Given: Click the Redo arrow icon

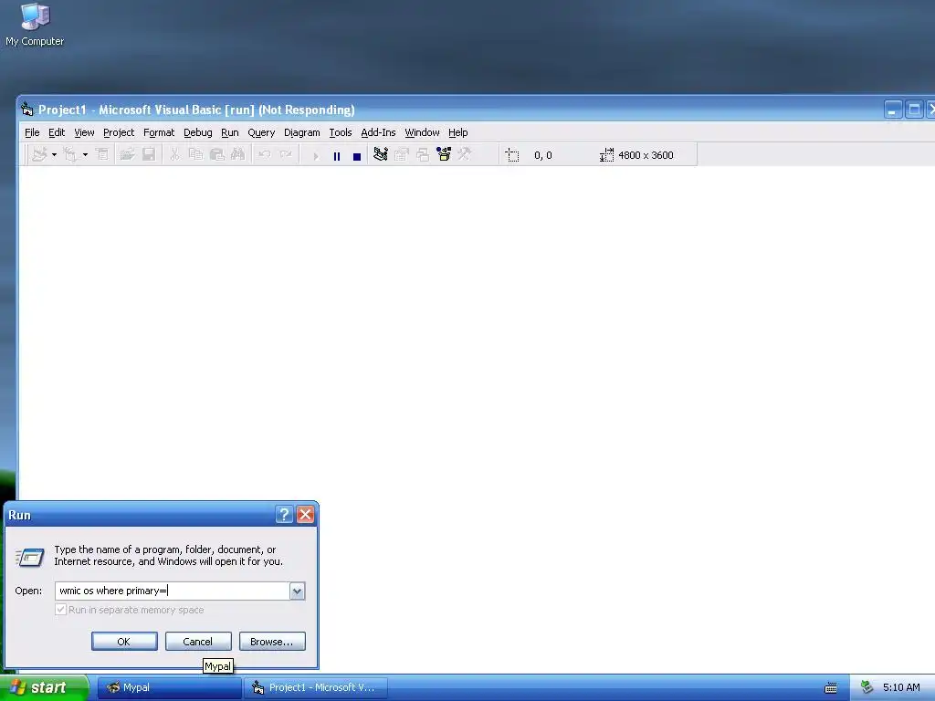Looking at the screenshot, I should [x=286, y=155].
